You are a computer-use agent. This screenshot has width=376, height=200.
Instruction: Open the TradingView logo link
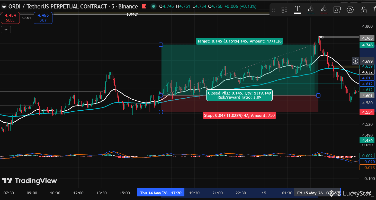[x=30, y=181]
